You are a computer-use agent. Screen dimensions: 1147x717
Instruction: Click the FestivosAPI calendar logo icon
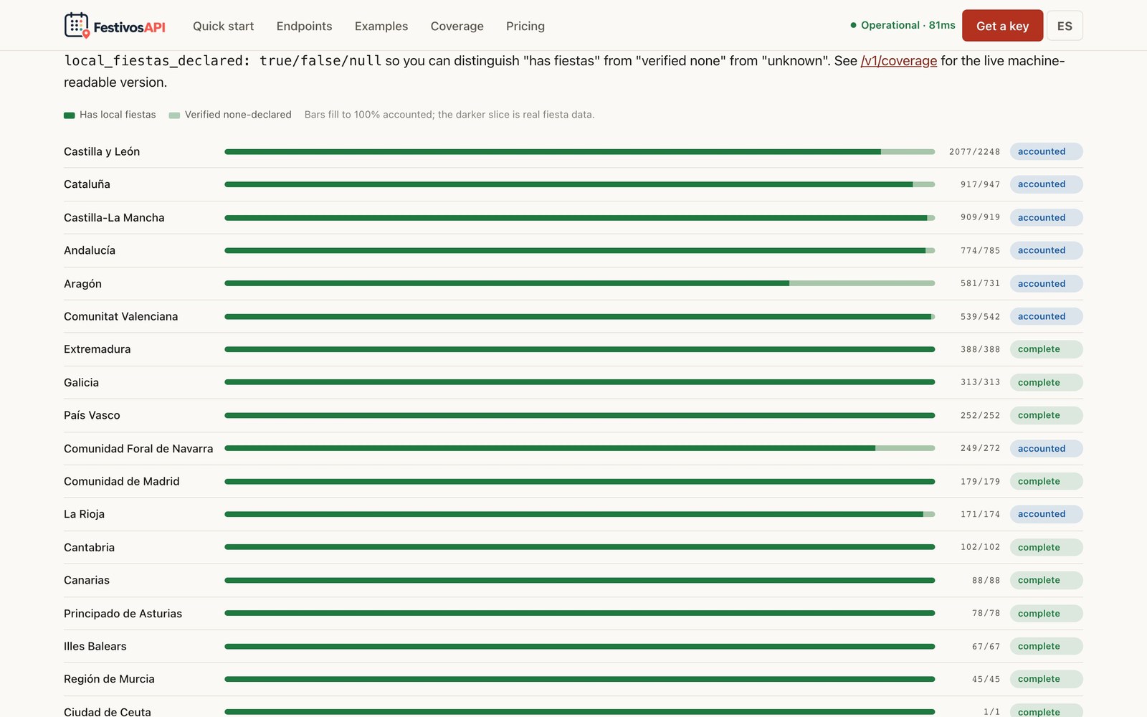[77, 25]
